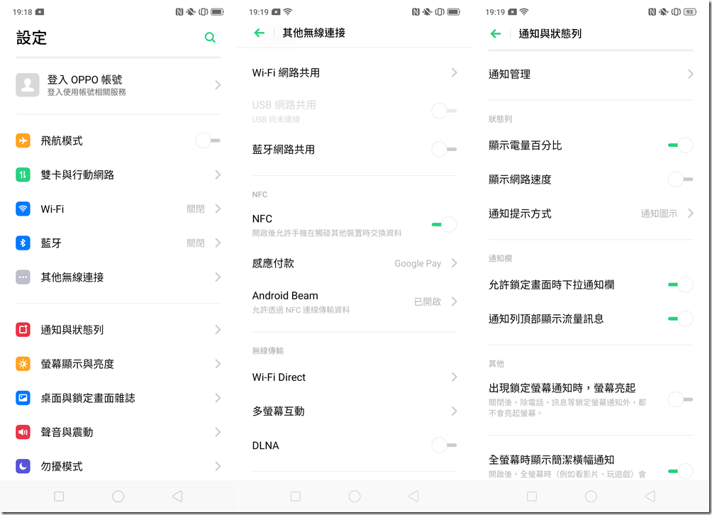Image resolution: width=712 pixels, height=515 pixels.
Task: Open chevron beside 通知提示方式
Action: [690, 213]
